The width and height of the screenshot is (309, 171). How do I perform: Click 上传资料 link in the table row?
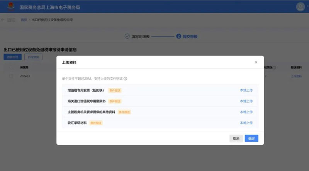point(296,76)
